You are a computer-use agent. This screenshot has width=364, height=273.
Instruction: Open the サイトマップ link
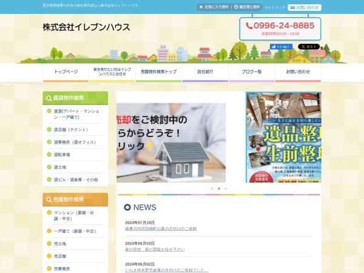click(x=275, y=8)
